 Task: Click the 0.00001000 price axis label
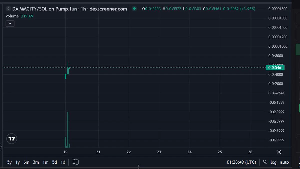point(278,46)
